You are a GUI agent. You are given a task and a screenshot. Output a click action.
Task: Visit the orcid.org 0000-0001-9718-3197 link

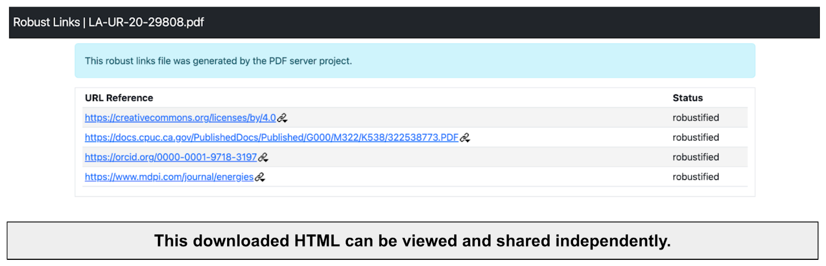[x=171, y=157]
